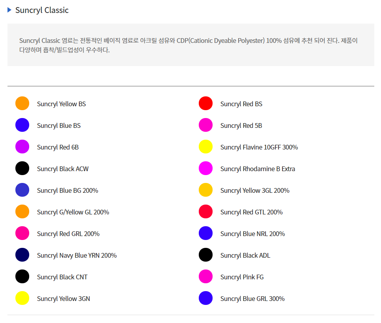This screenshot has height=323, width=381.
Task: Select the Suncryl Black ACW black circle
Action: point(22,168)
